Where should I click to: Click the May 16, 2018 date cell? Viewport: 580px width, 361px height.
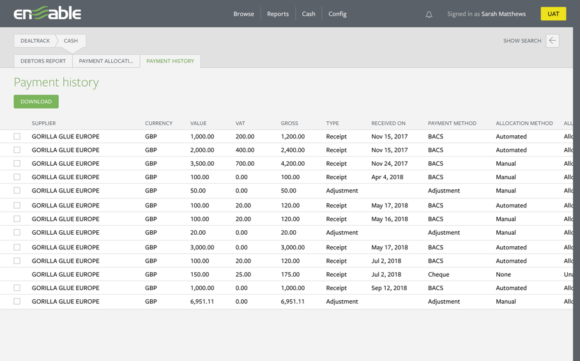(389, 219)
